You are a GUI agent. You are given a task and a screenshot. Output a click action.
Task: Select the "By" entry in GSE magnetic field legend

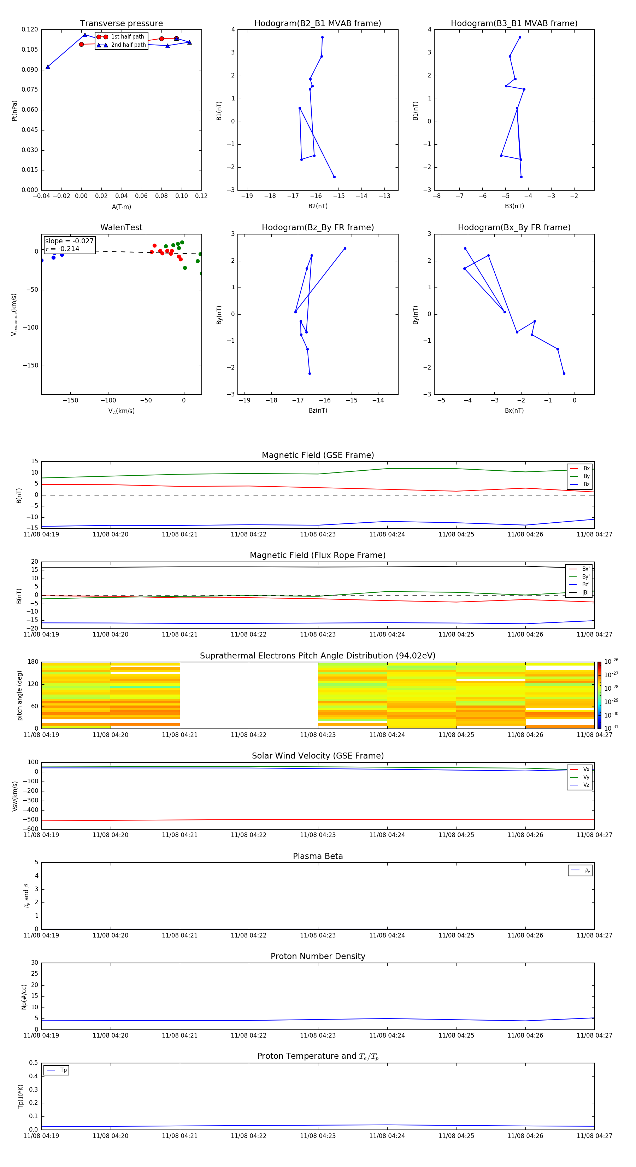(580, 477)
